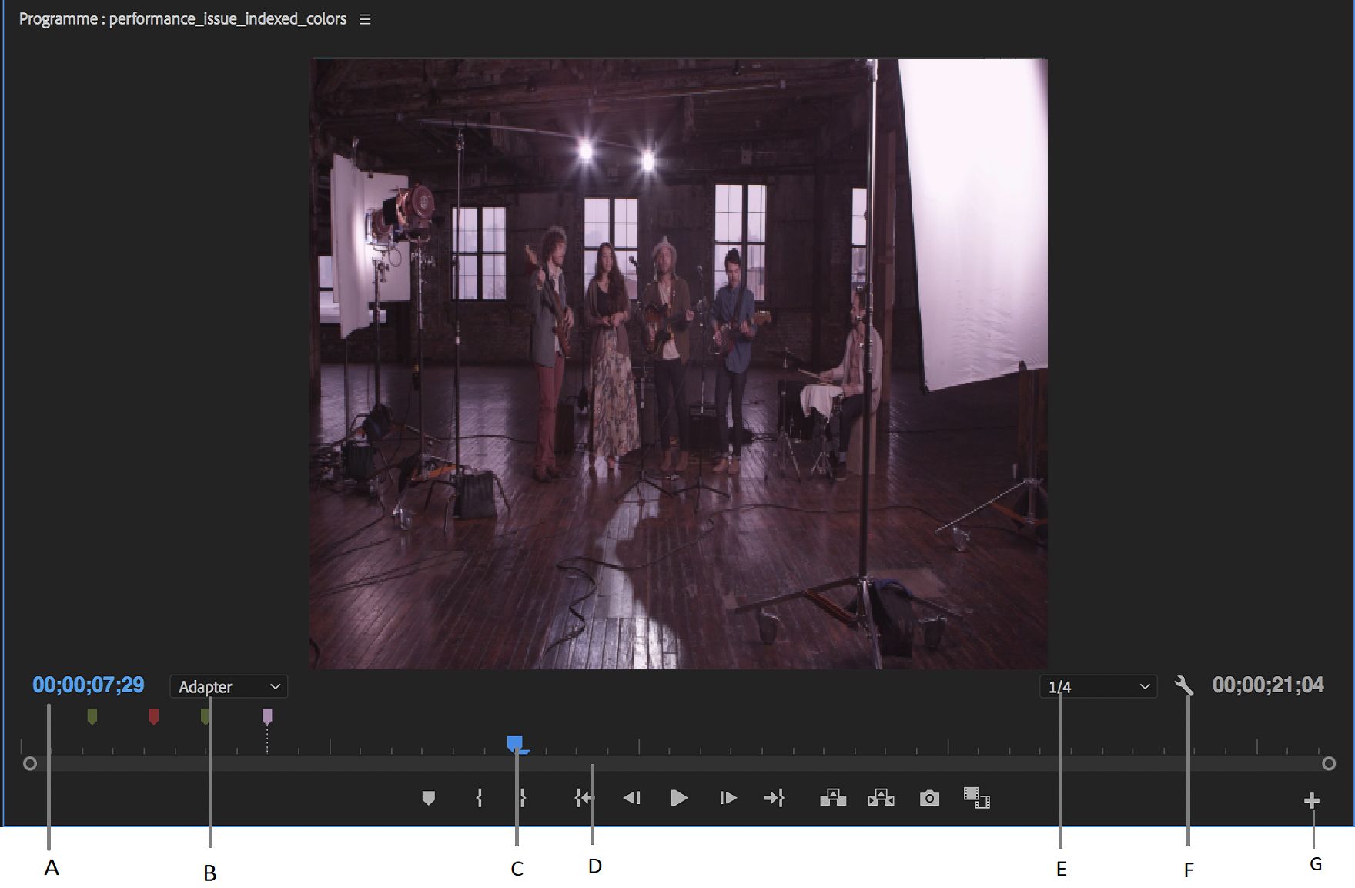Click the programme monitor video preview

(678, 364)
